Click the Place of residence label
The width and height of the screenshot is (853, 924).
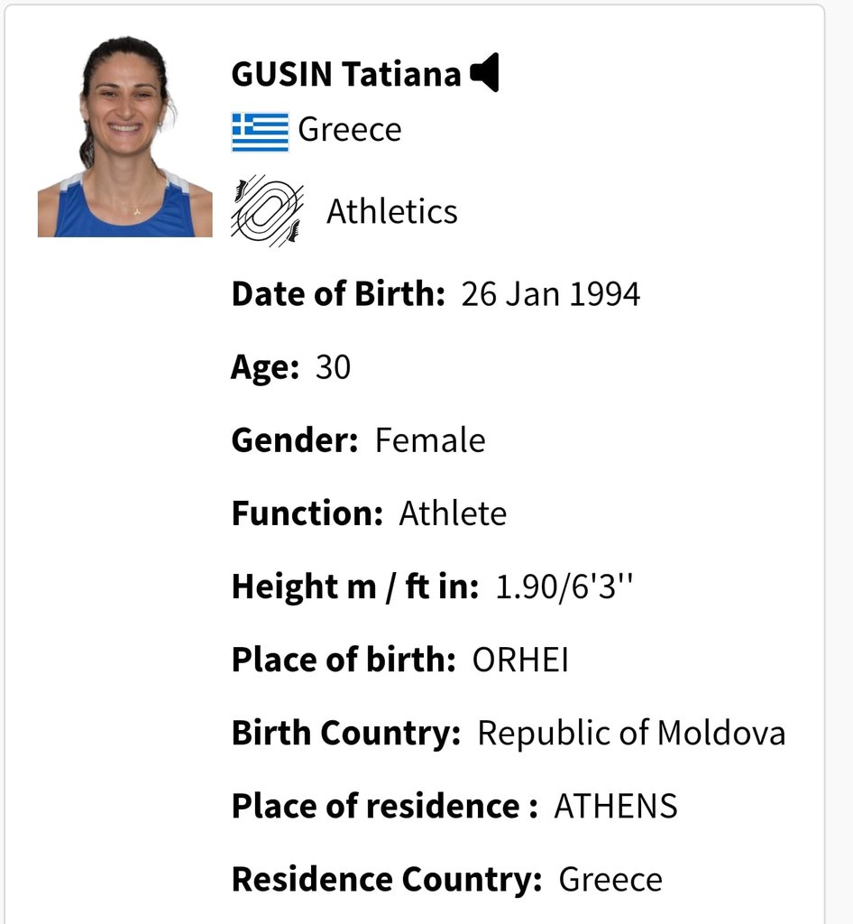point(384,806)
